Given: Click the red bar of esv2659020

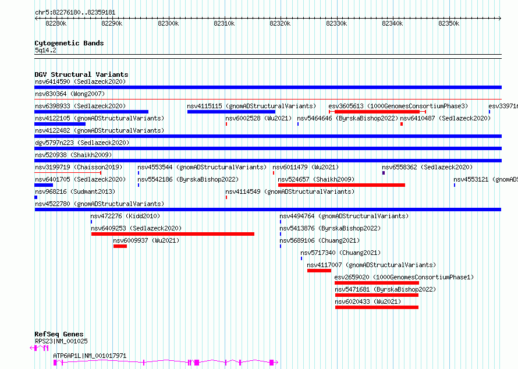Looking at the screenshot, I should pyautogui.click(x=377, y=283).
